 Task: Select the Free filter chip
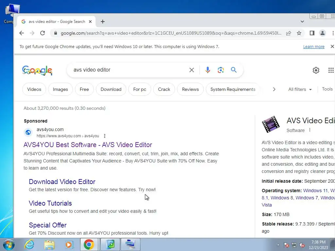click(84, 90)
